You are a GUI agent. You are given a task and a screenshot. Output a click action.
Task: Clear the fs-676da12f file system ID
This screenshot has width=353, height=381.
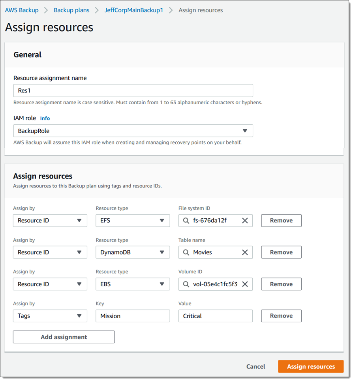pyautogui.click(x=245, y=221)
